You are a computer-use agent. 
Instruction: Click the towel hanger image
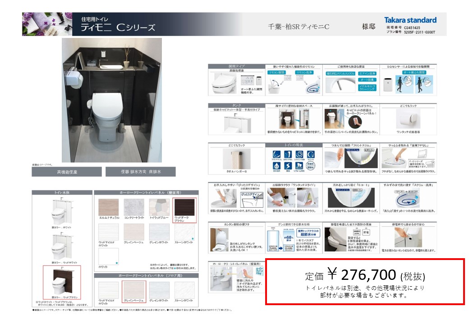click(x=236, y=159)
